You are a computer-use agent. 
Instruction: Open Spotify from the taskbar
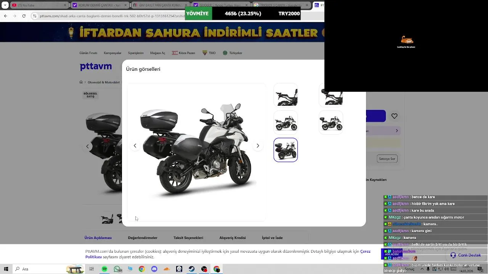pyautogui.click(x=104, y=269)
